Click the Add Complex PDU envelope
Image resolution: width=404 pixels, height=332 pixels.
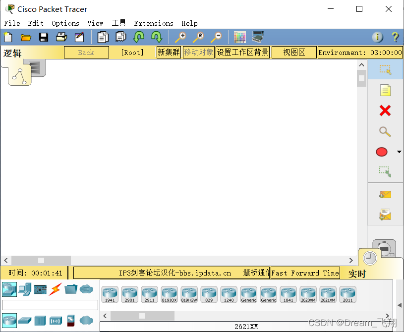point(385,215)
